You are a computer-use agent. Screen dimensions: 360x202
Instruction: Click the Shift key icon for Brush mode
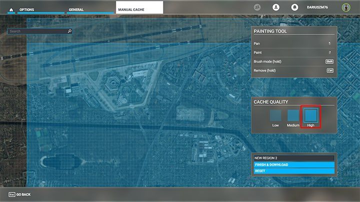point(329,61)
